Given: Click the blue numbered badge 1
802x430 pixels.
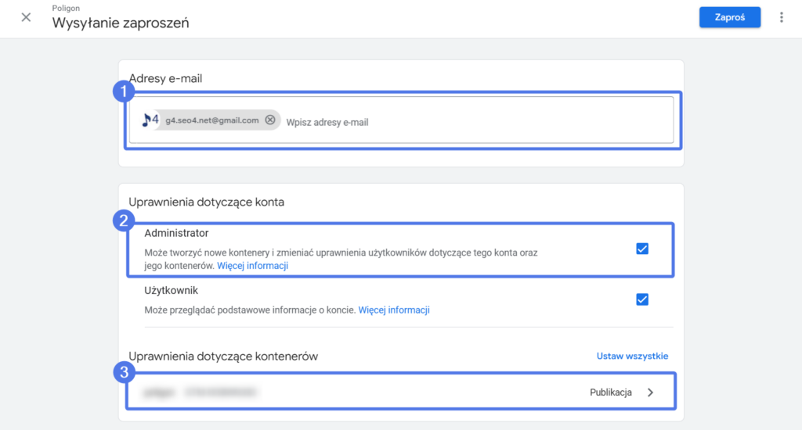Looking at the screenshot, I should coord(121,92).
